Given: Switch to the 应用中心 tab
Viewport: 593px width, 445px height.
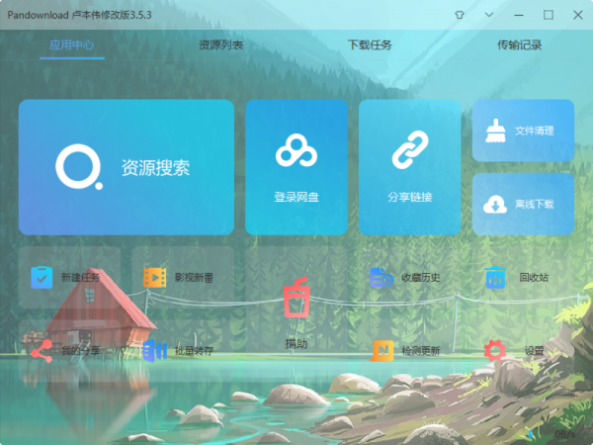Looking at the screenshot, I should [71, 45].
